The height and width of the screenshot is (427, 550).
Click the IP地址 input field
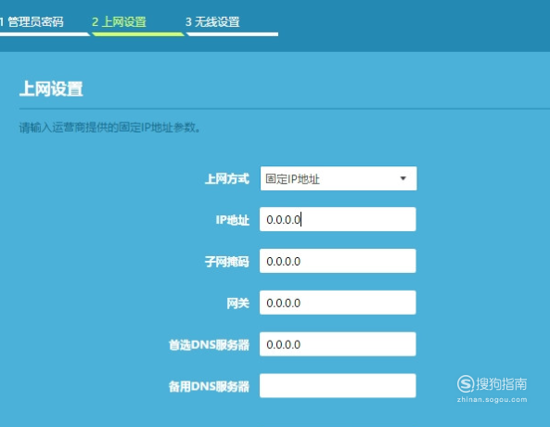pyautogui.click(x=338, y=219)
